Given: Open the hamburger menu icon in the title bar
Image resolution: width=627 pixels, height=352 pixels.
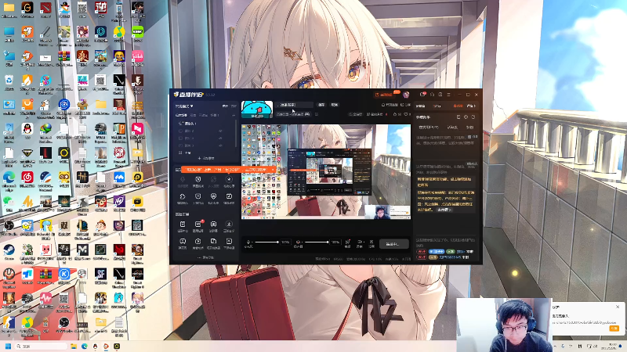Looking at the screenshot, I should click(x=448, y=95).
